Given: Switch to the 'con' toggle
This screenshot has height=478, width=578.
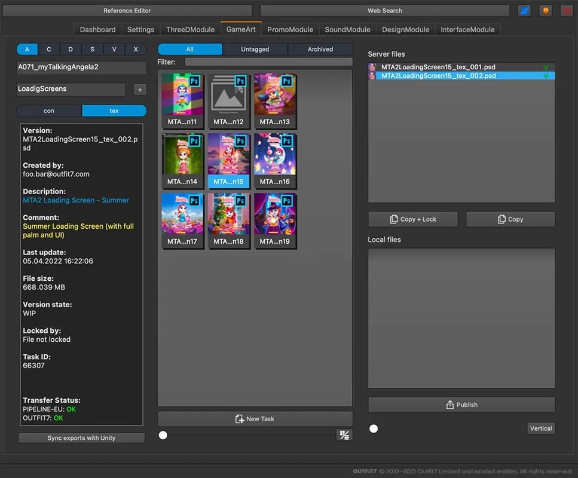Looking at the screenshot, I should [49, 111].
